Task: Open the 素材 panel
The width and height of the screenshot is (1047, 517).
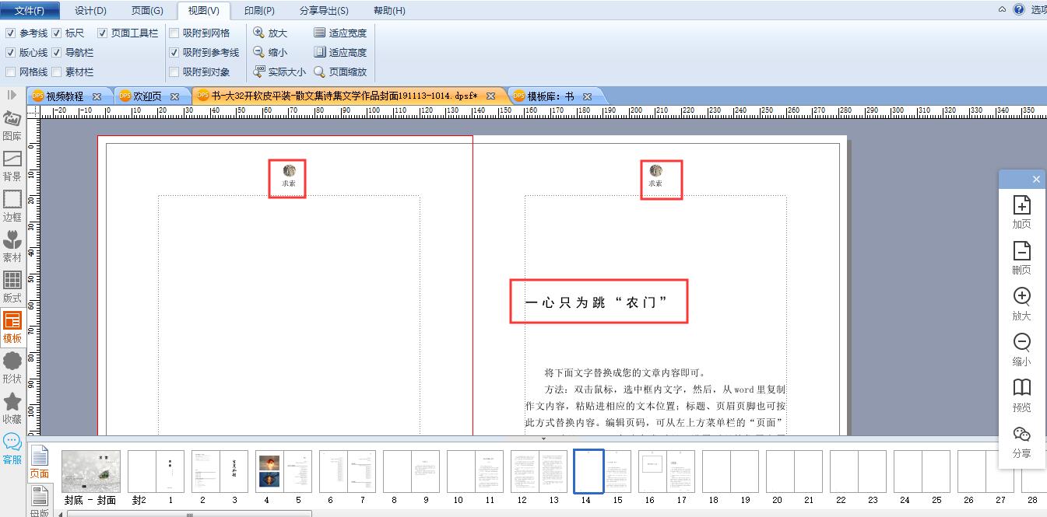Action: [12, 249]
